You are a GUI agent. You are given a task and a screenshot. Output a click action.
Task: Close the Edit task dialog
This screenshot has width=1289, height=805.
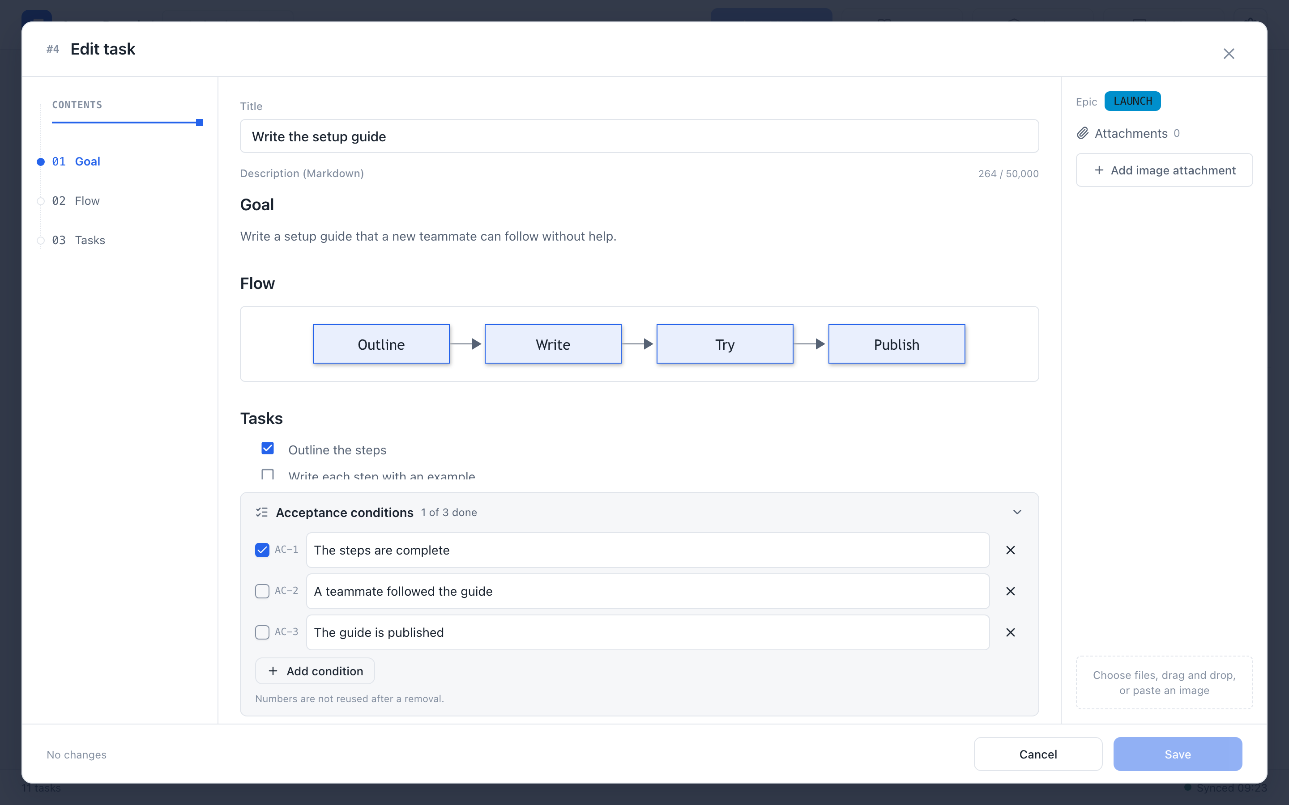(x=1228, y=54)
